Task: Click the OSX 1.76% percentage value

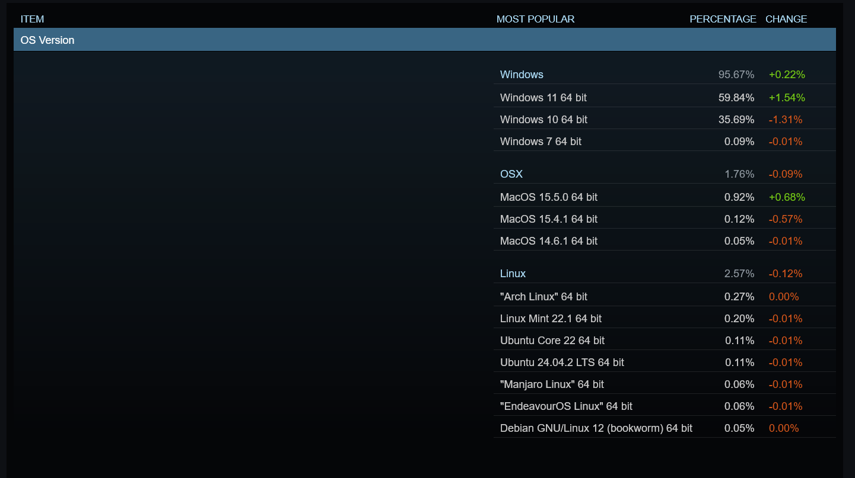Action: [x=739, y=174]
